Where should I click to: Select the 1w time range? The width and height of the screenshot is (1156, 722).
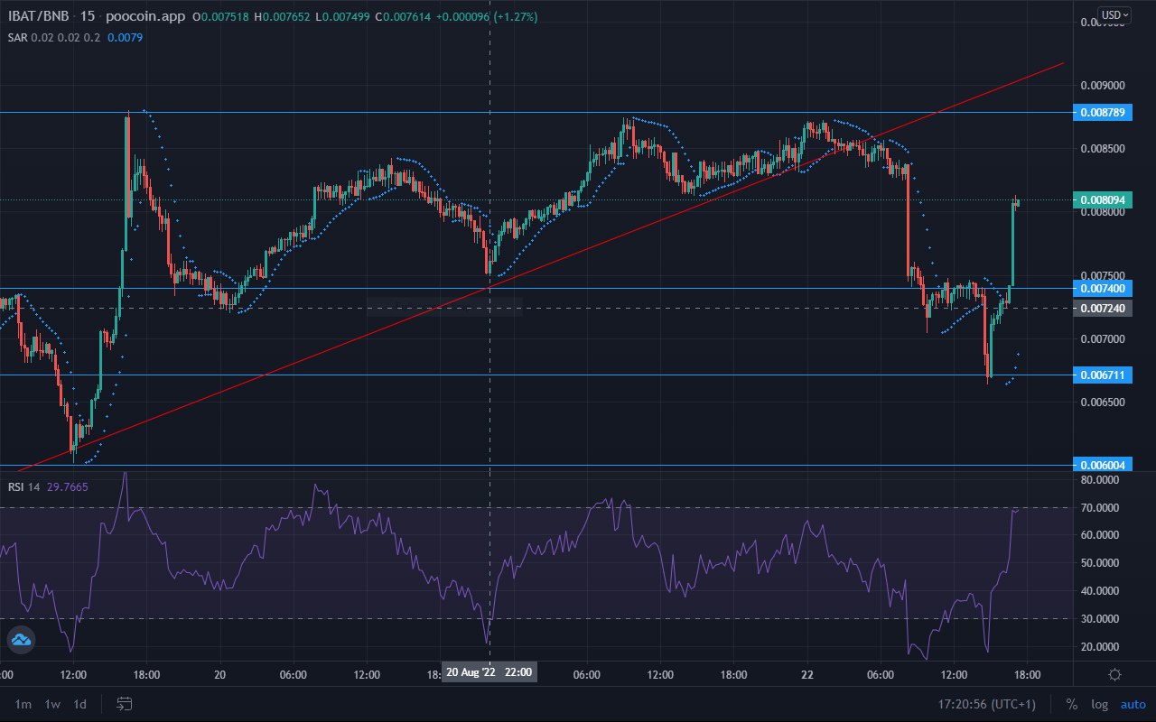(52, 704)
